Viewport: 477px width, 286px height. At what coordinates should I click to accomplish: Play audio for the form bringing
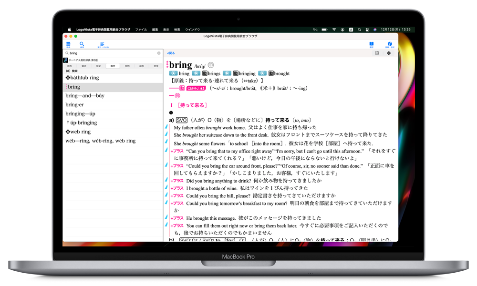pyautogui.click(x=227, y=73)
